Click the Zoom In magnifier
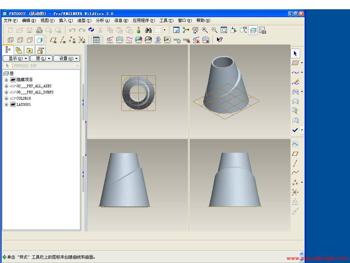Screen dimensions: 350x263 pyautogui.click(x=205, y=30)
